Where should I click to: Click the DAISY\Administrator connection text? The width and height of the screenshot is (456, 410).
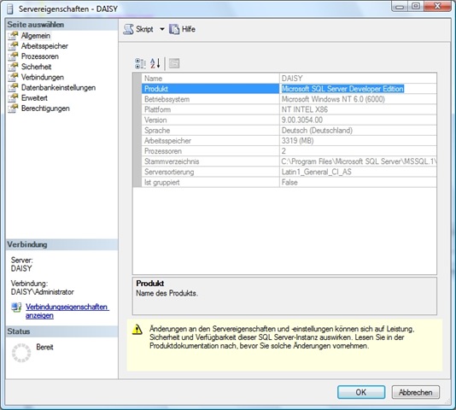(x=42, y=292)
